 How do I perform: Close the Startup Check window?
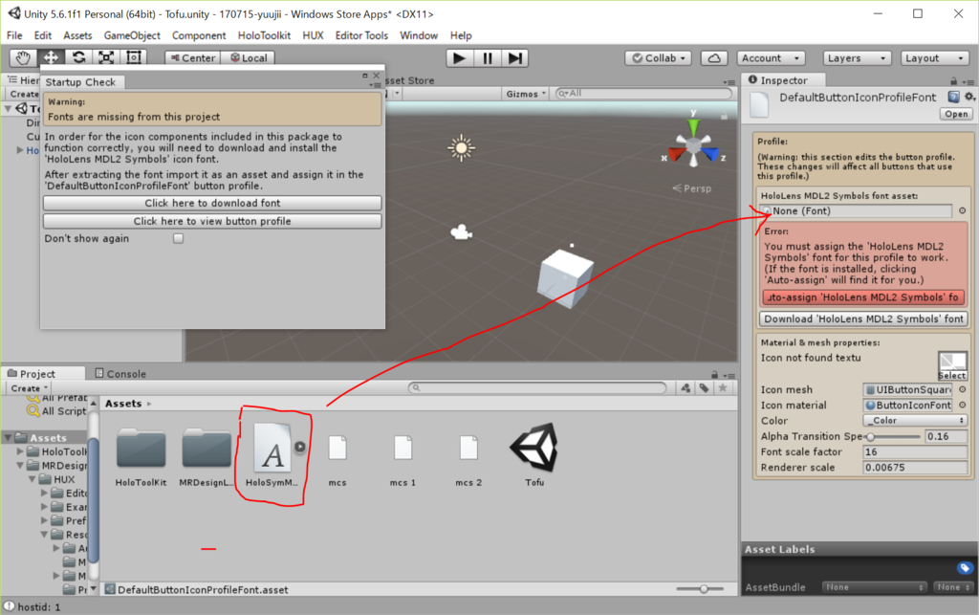(x=376, y=76)
